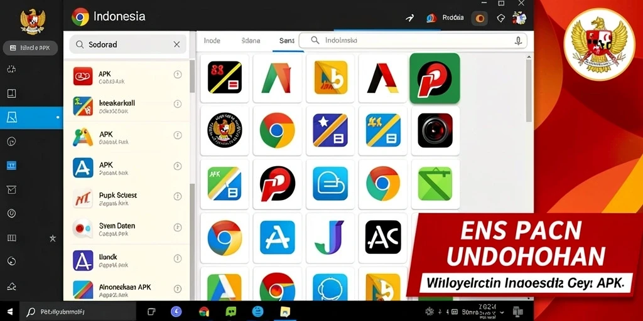This screenshot has height=321, width=643.
Task: Click the purple J app icon
Action: point(330,238)
